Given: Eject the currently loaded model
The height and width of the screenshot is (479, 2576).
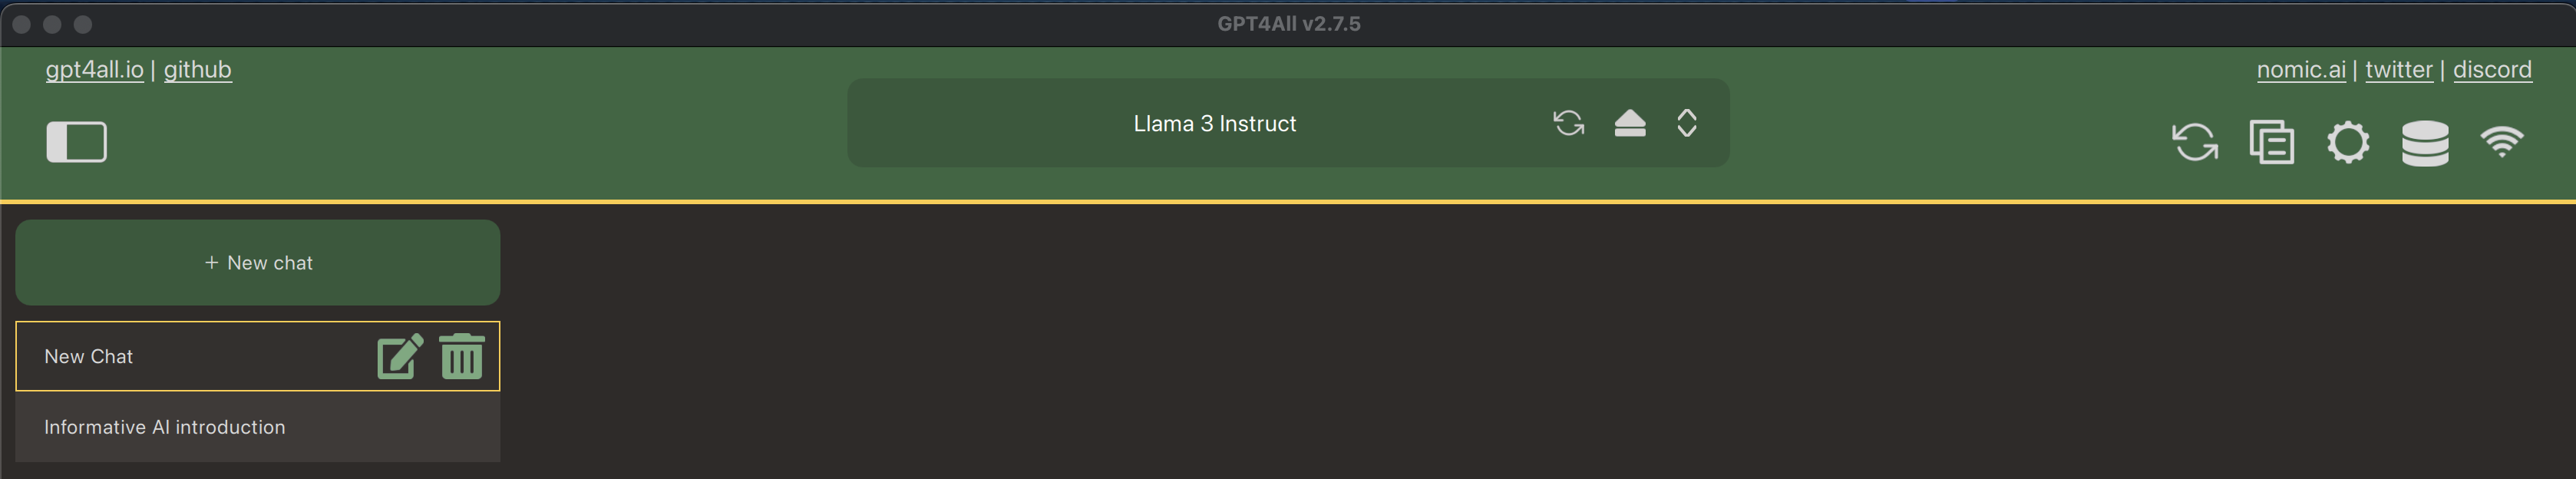Looking at the screenshot, I should (x=1629, y=123).
